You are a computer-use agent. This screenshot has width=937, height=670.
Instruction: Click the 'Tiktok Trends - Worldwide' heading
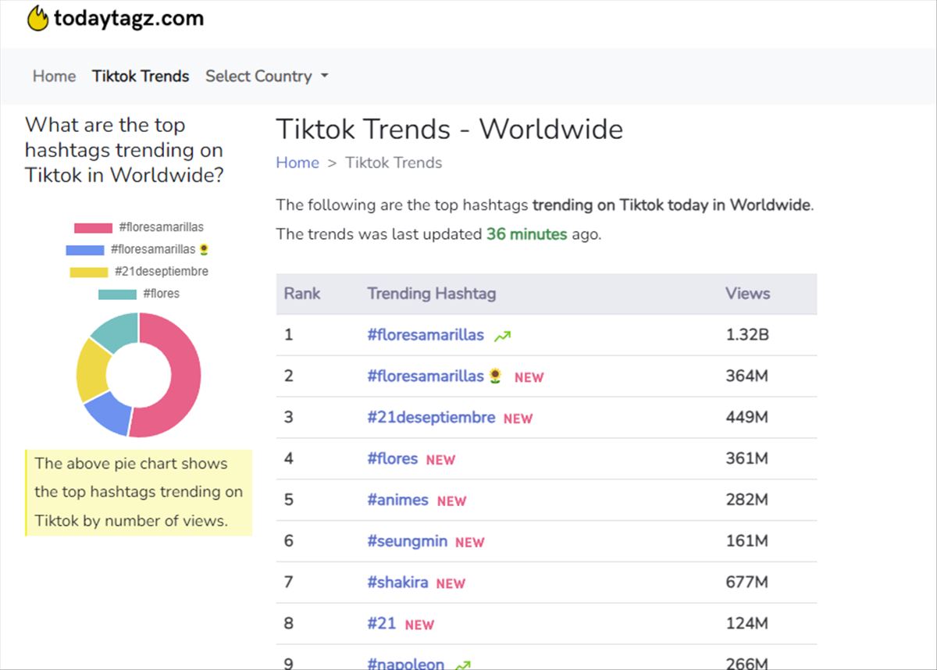[450, 130]
